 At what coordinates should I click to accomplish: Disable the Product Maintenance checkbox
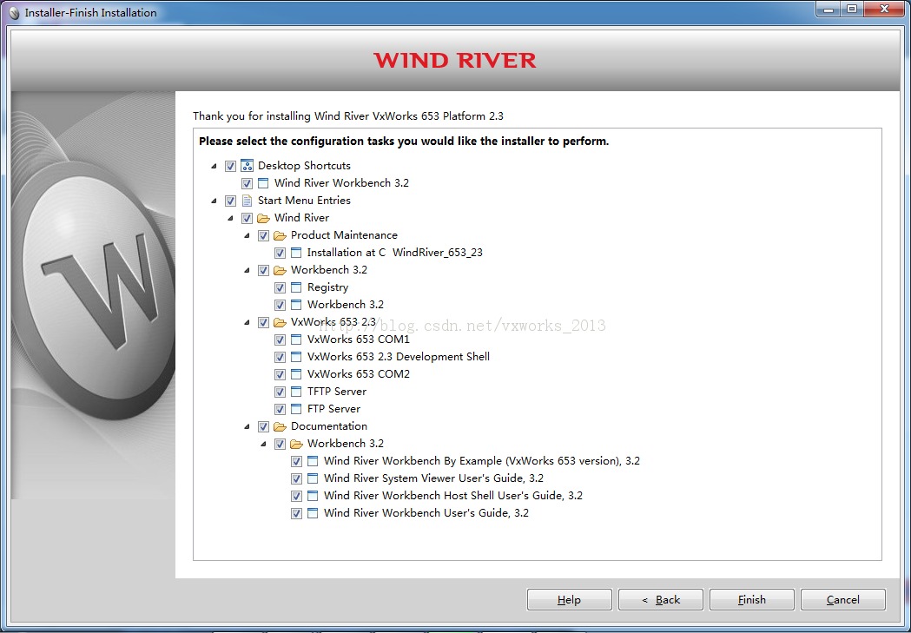click(263, 236)
